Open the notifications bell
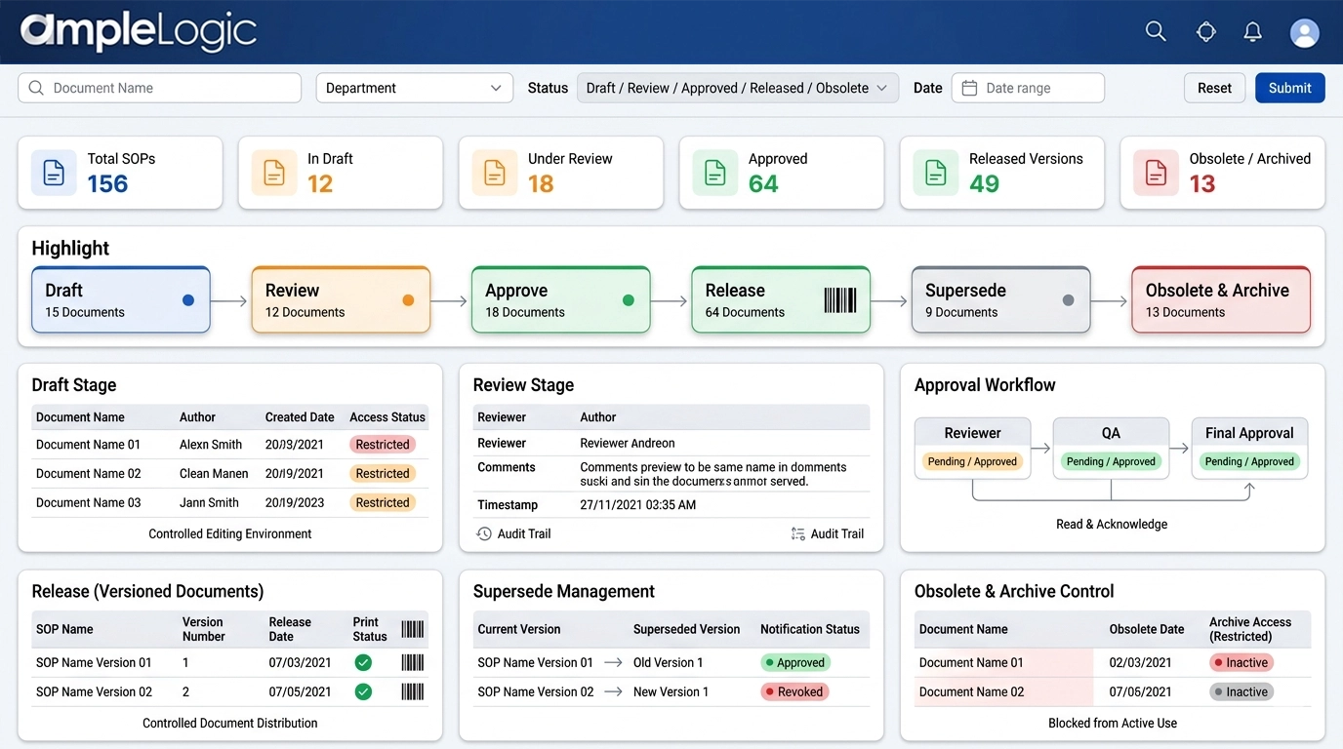Viewport: 1343px width, 749px height. (1253, 32)
